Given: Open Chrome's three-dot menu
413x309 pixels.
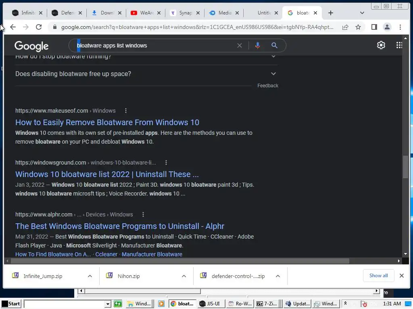Looking at the screenshot, I should 400,27.
